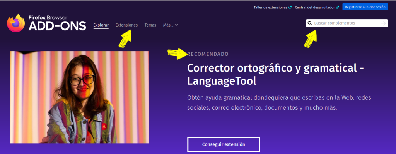Image resolution: width=396 pixels, height=154 pixels.
Task: Open the Central del desarrollador link
Action: 315,7
